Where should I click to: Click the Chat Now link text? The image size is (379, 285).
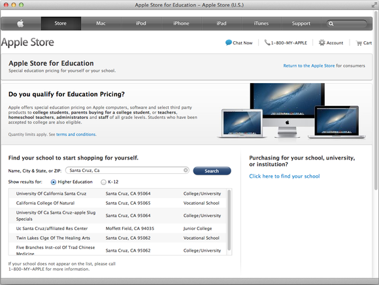coord(242,42)
